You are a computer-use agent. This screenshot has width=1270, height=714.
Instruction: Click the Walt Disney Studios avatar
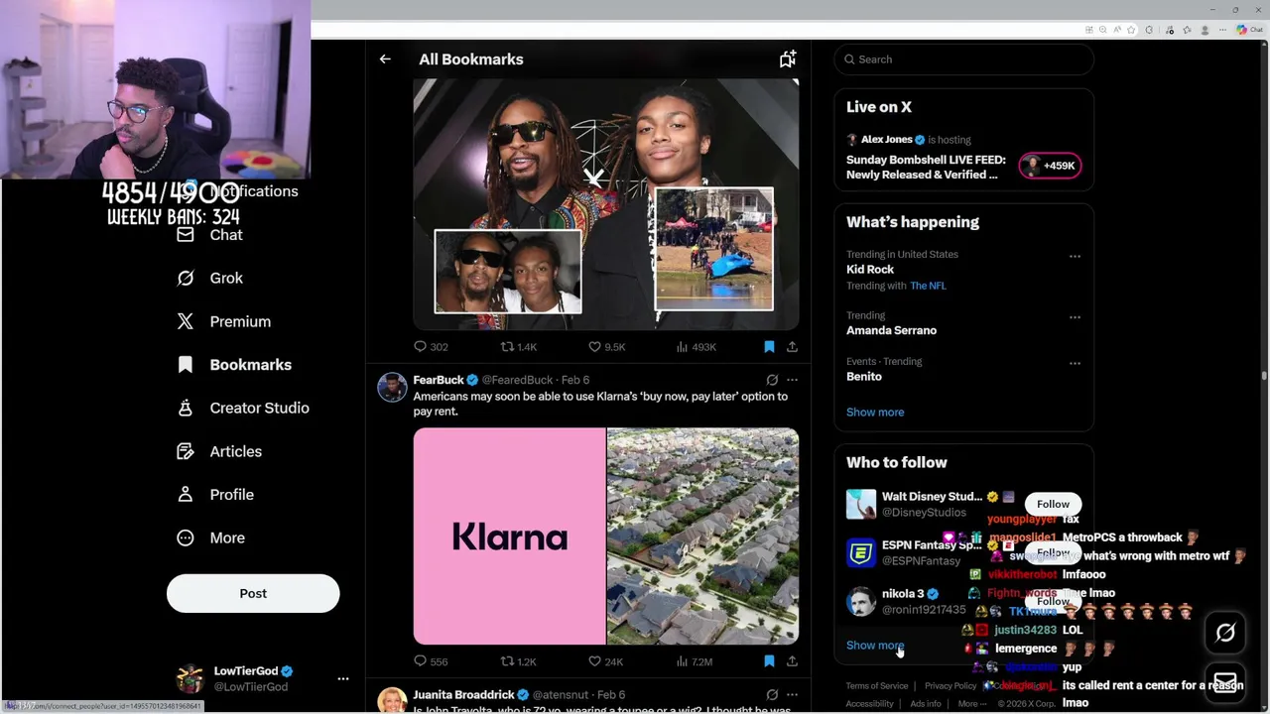coord(861,504)
